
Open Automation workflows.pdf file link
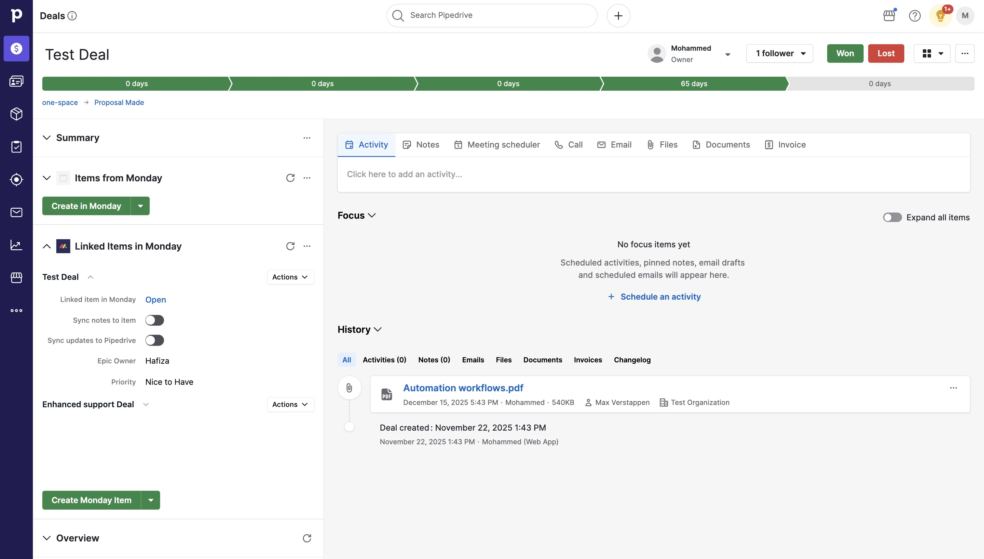(x=463, y=388)
